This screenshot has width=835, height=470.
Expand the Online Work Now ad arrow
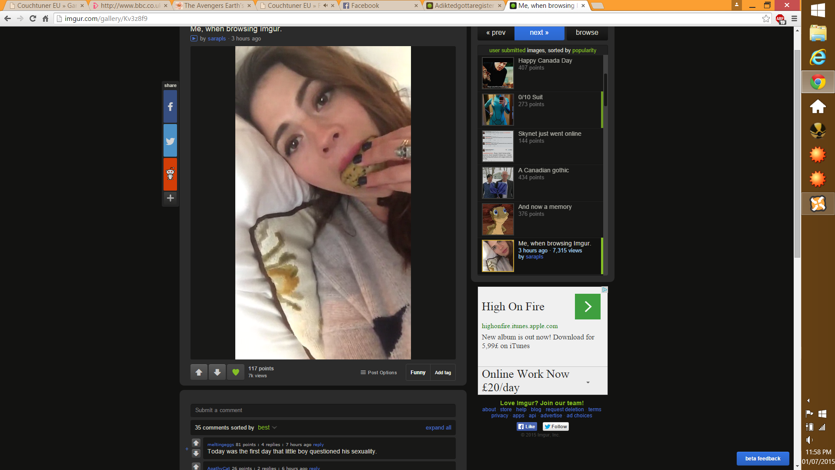(588, 383)
